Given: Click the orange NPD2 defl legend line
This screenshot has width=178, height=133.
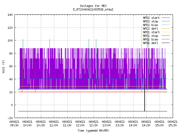Looking at the screenshot, I should pos(166,29).
